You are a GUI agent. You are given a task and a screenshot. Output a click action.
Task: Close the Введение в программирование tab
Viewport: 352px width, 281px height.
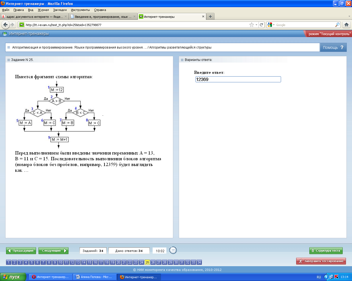coord(134,16)
